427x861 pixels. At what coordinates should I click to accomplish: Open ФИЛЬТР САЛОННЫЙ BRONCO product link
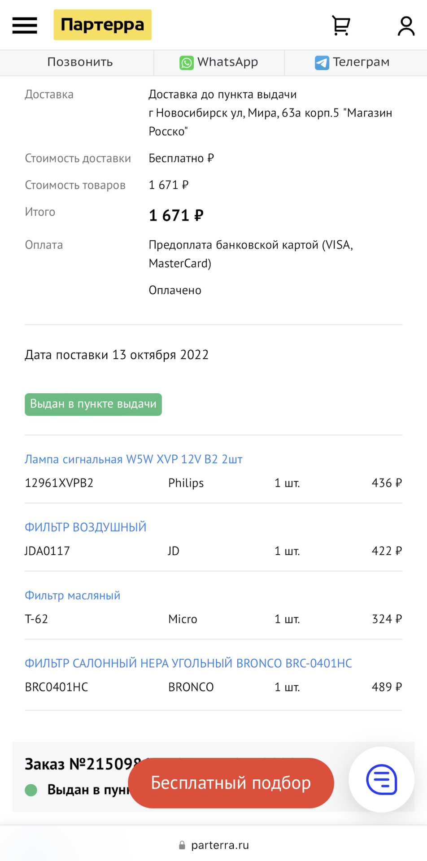pyautogui.click(x=188, y=663)
